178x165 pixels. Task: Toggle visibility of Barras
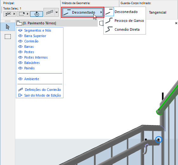(x=20, y=47)
